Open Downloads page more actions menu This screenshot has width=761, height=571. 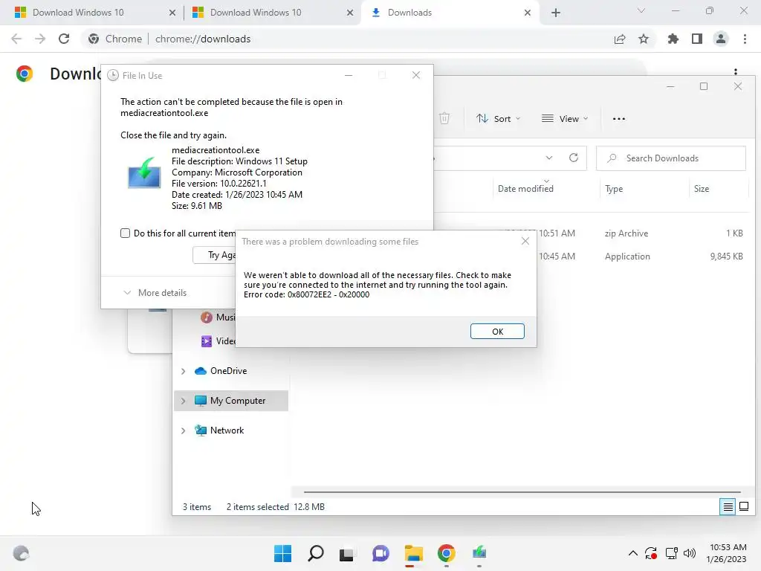tap(736, 71)
